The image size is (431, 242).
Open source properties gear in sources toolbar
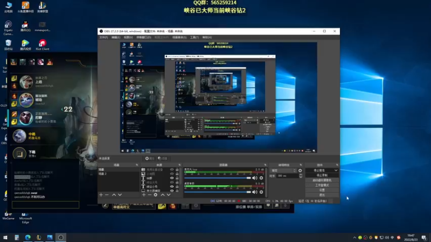(156, 195)
